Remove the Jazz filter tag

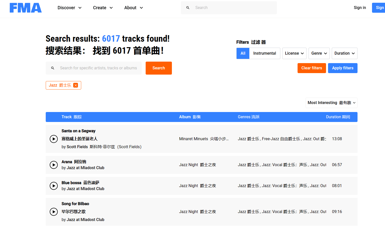tap(76, 85)
